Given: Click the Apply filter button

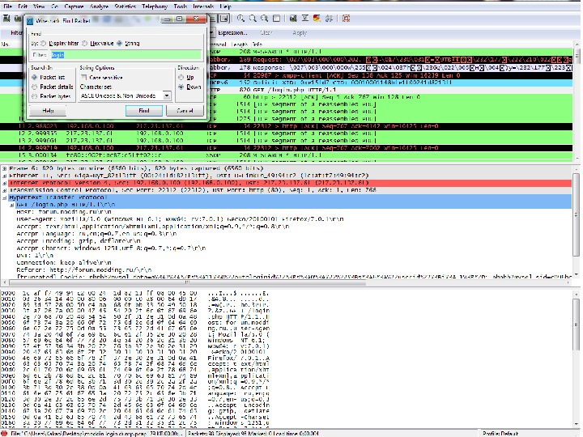Looking at the screenshot, I should [300, 32].
